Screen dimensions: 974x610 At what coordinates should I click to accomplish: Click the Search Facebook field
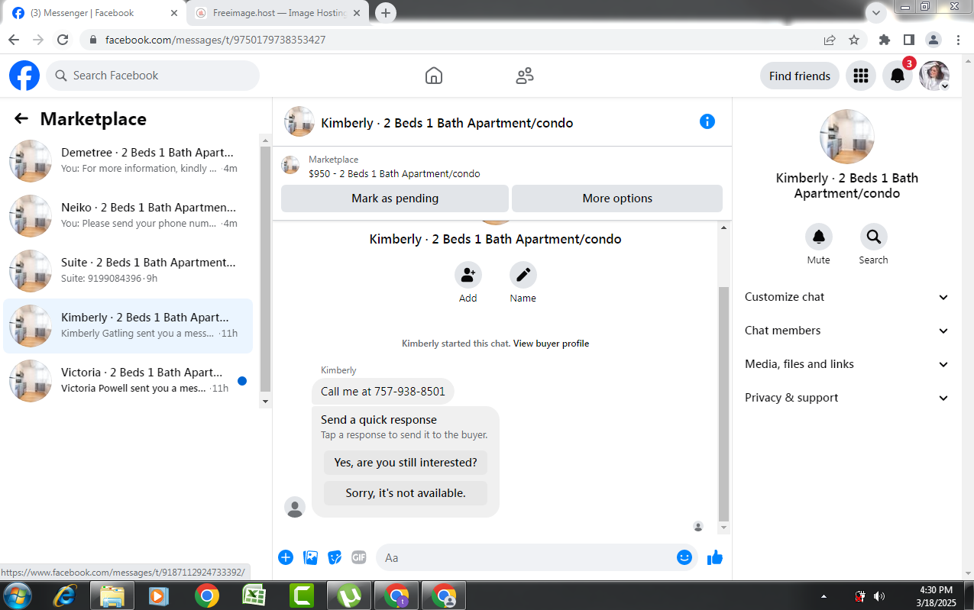(x=153, y=76)
